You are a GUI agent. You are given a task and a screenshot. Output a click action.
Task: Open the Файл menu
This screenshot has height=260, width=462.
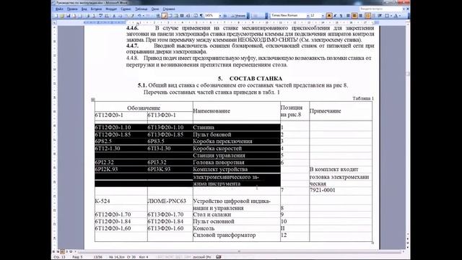point(59,9)
